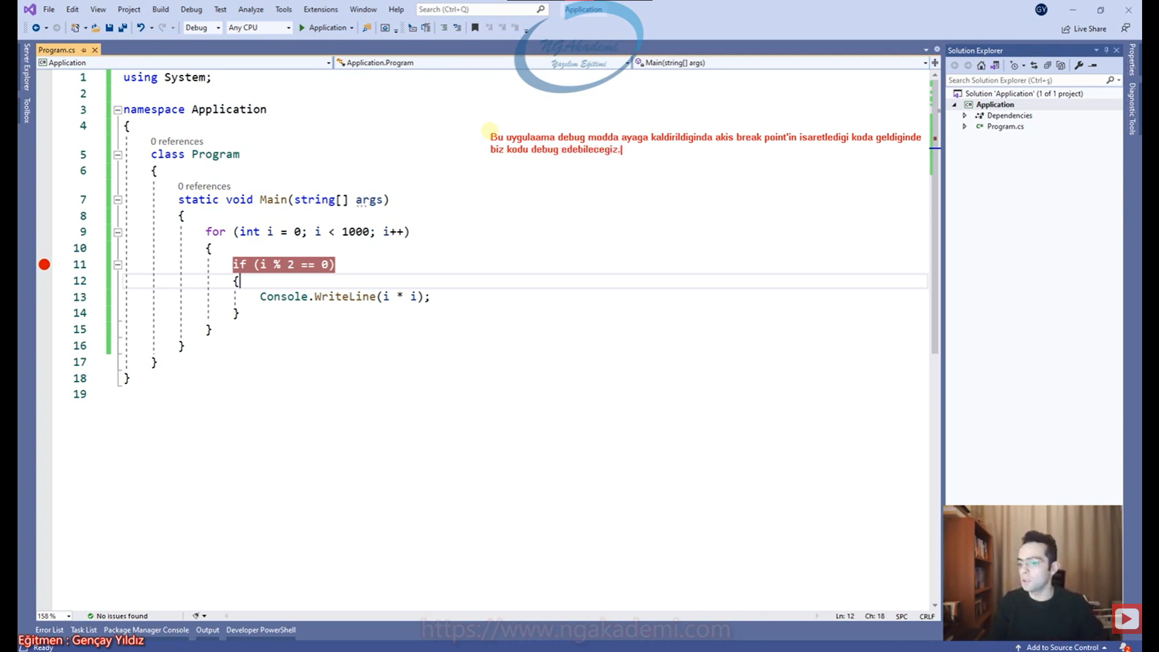Click the Search Solution Explorer field
1159x652 pixels.
pos(1033,80)
